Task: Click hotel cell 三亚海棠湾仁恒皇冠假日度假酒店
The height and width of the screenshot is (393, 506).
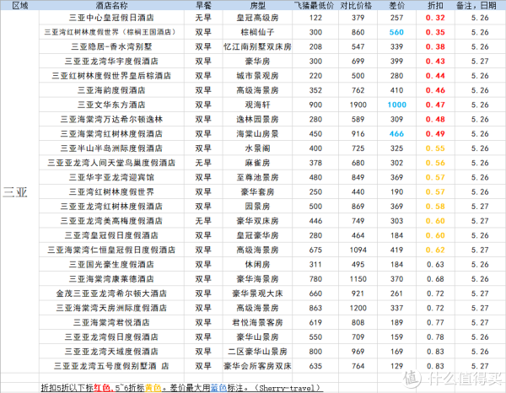Action: tap(111, 250)
